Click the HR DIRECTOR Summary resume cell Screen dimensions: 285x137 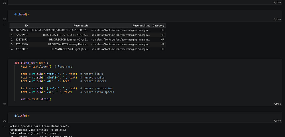(69, 40)
